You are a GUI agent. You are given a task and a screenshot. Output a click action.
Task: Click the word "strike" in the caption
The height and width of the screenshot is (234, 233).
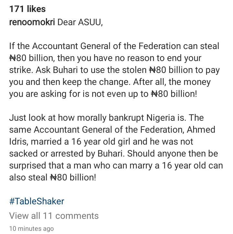pos(20,70)
